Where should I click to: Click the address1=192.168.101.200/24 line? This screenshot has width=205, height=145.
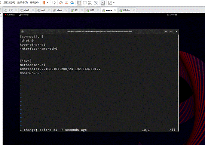60,69
